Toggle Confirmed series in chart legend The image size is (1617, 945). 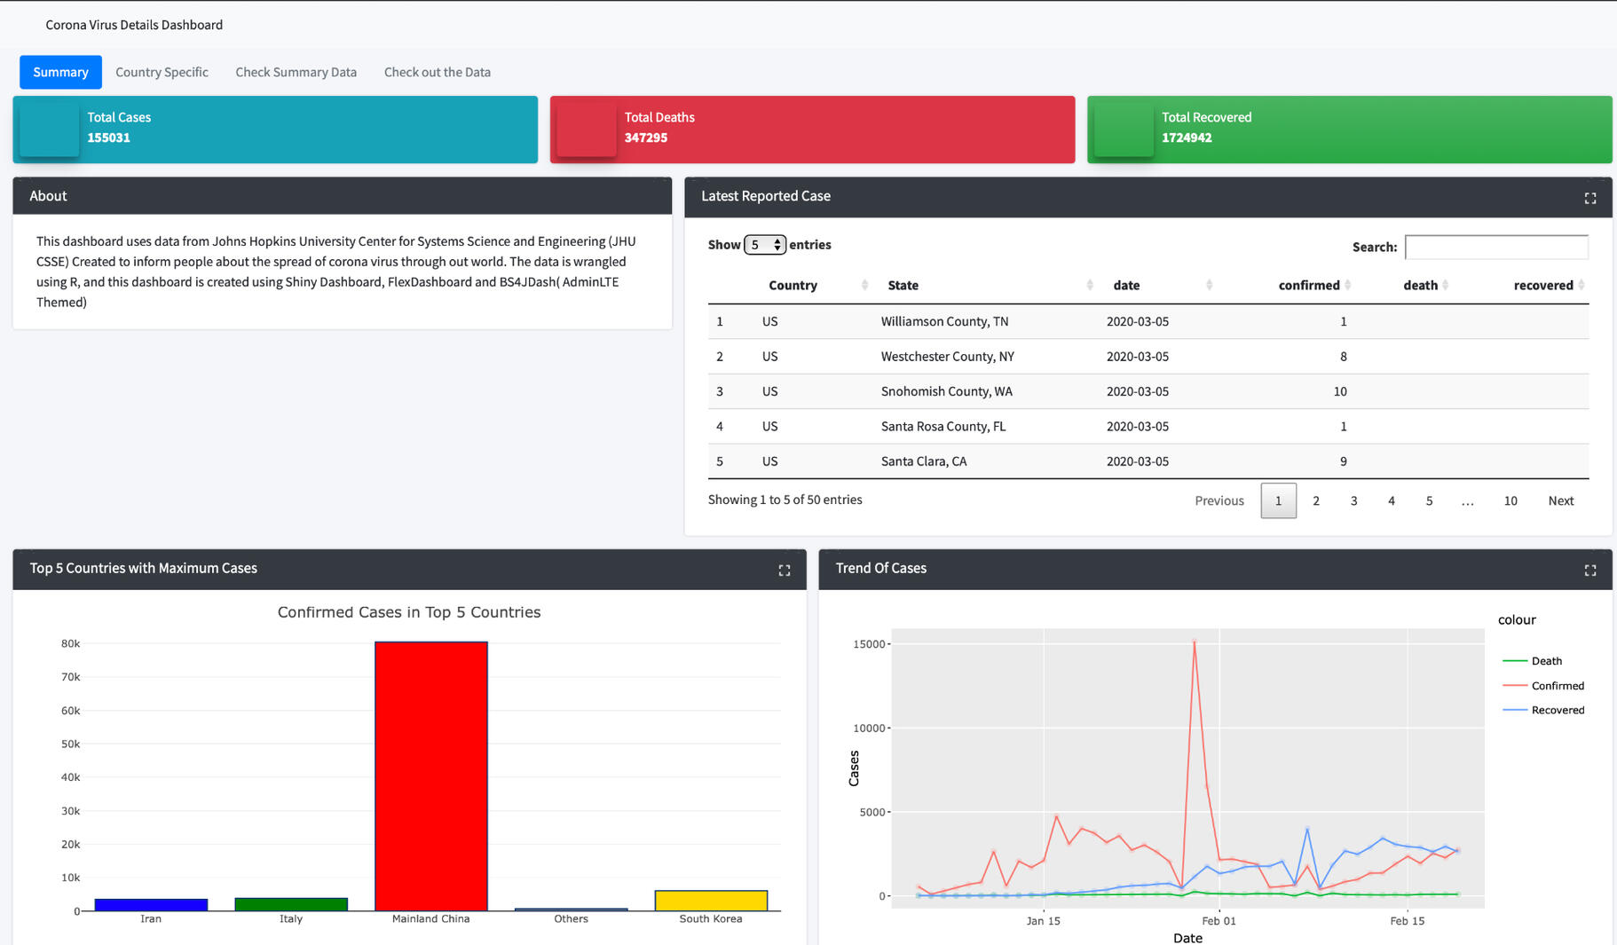tap(1557, 686)
